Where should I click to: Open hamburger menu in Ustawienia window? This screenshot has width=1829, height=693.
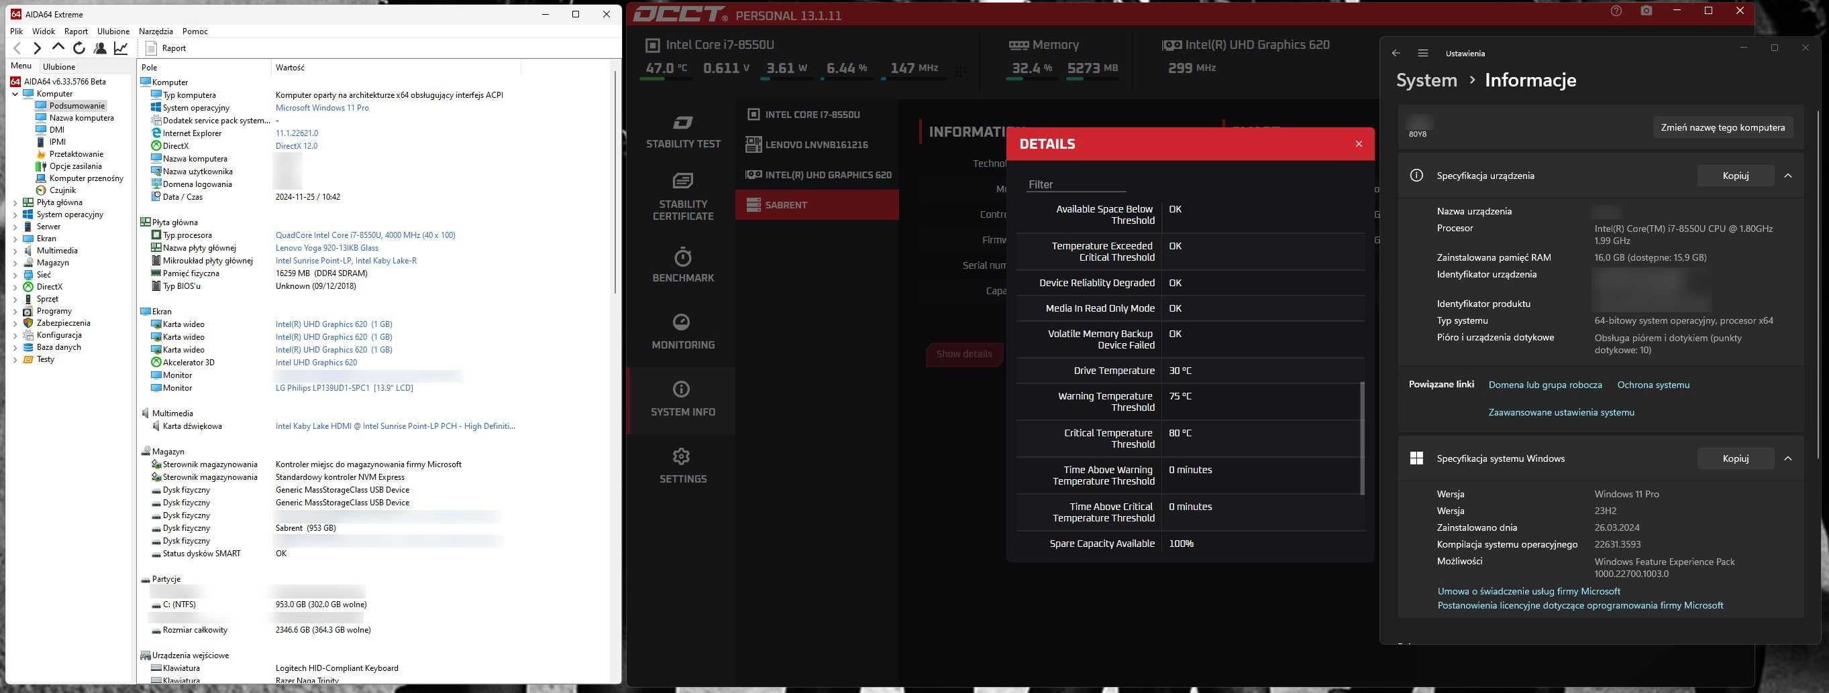point(1423,53)
